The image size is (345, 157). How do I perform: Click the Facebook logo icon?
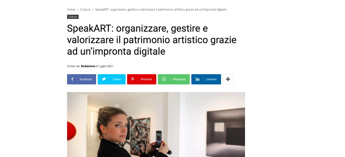click(72, 79)
